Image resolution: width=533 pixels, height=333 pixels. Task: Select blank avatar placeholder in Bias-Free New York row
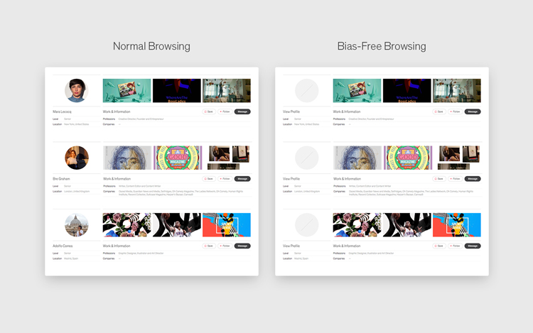pyautogui.click(x=306, y=91)
